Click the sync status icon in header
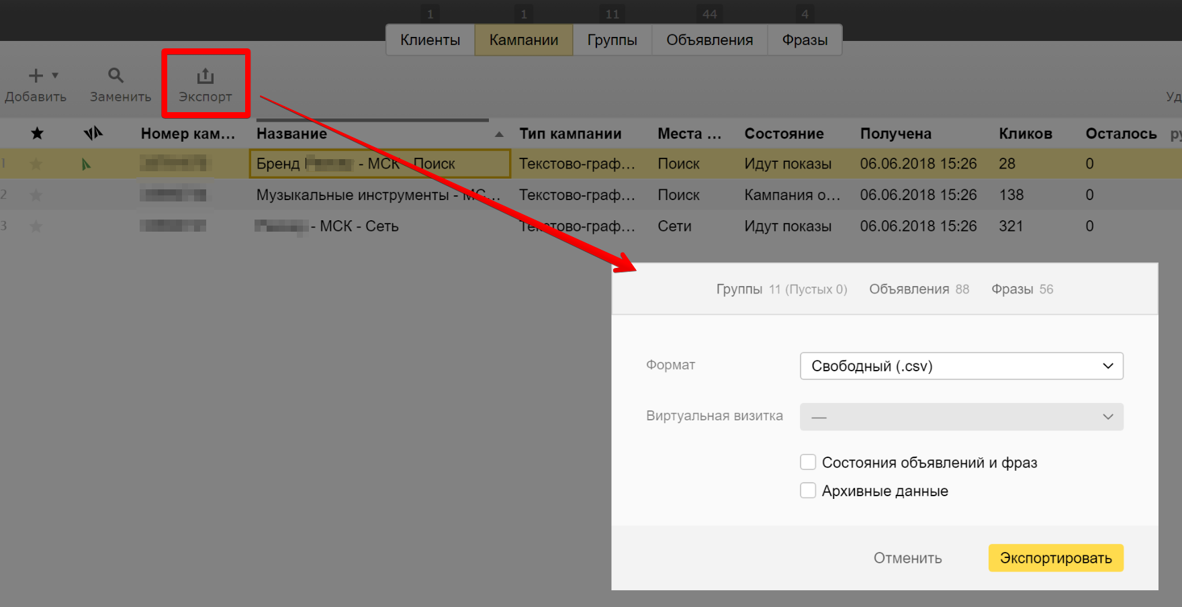The image size is (1182, 607). pyautogui.click(x=93, y=134)
